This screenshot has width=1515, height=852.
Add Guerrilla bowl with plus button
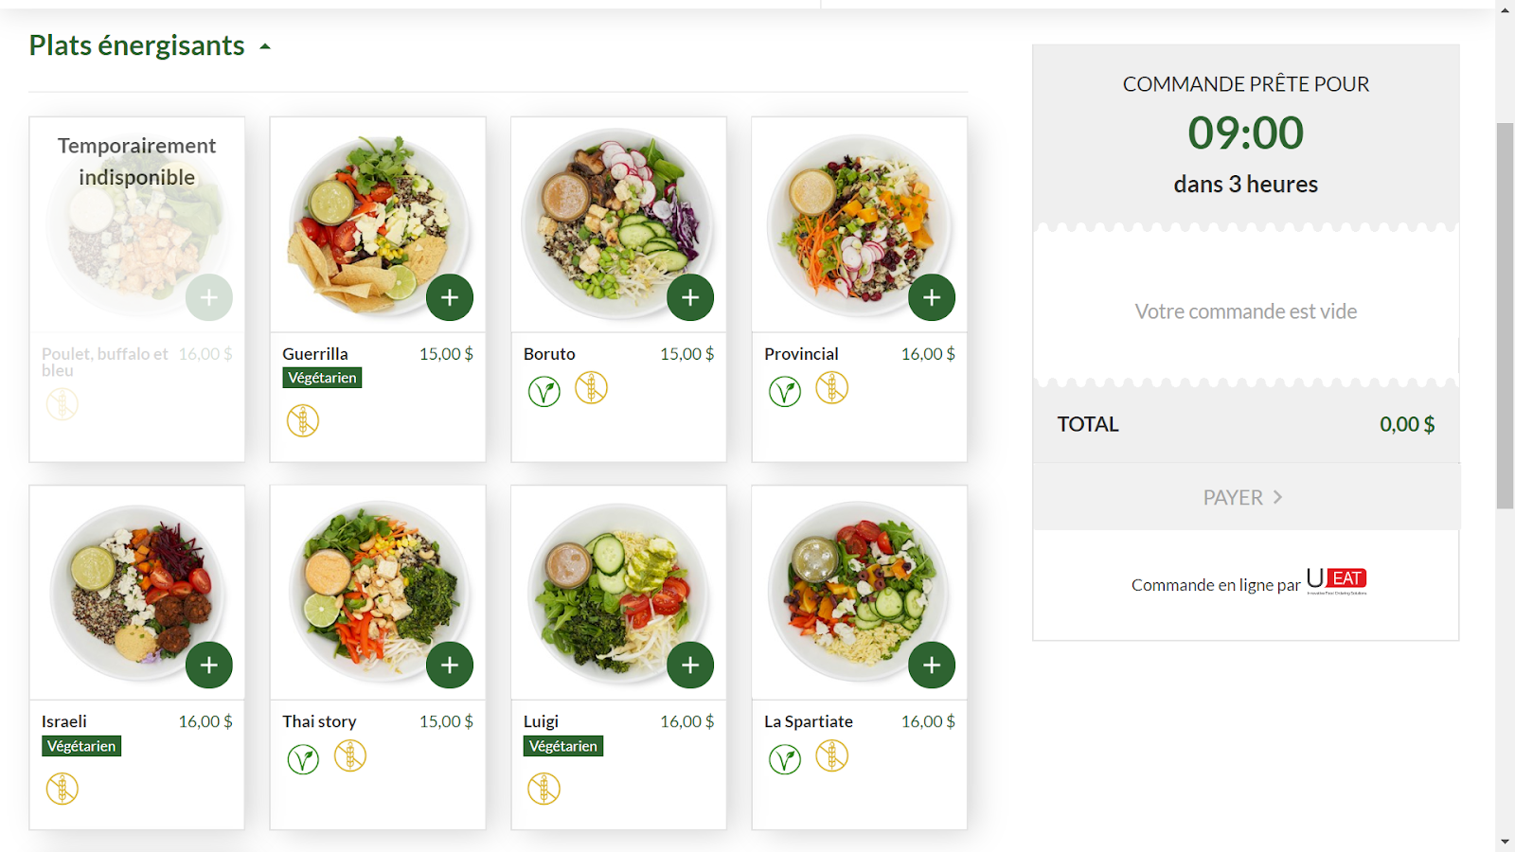coord(450,297)
